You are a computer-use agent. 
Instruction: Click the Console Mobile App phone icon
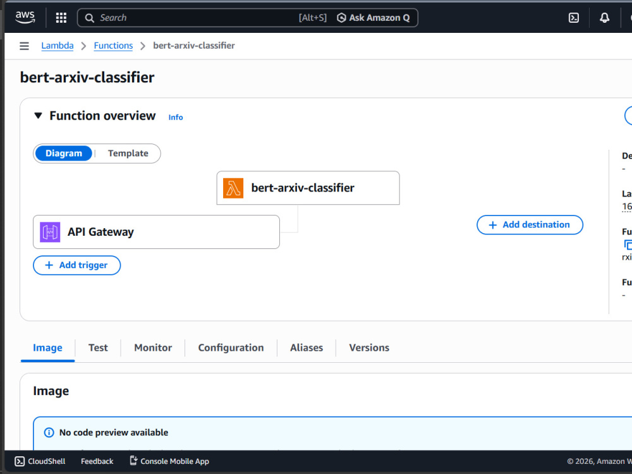133,461
